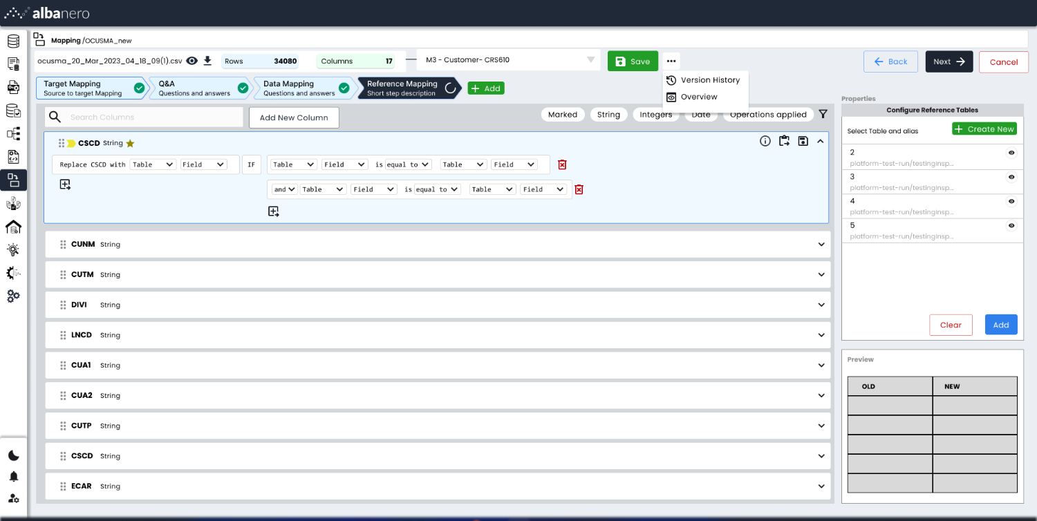This screenshot has width=1037, height=521.
Task: Open the Field dropdown after Replace CSCD with
Action: (203, 164)
